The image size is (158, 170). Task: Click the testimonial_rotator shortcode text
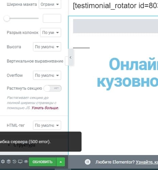click(x=116, y=6)
